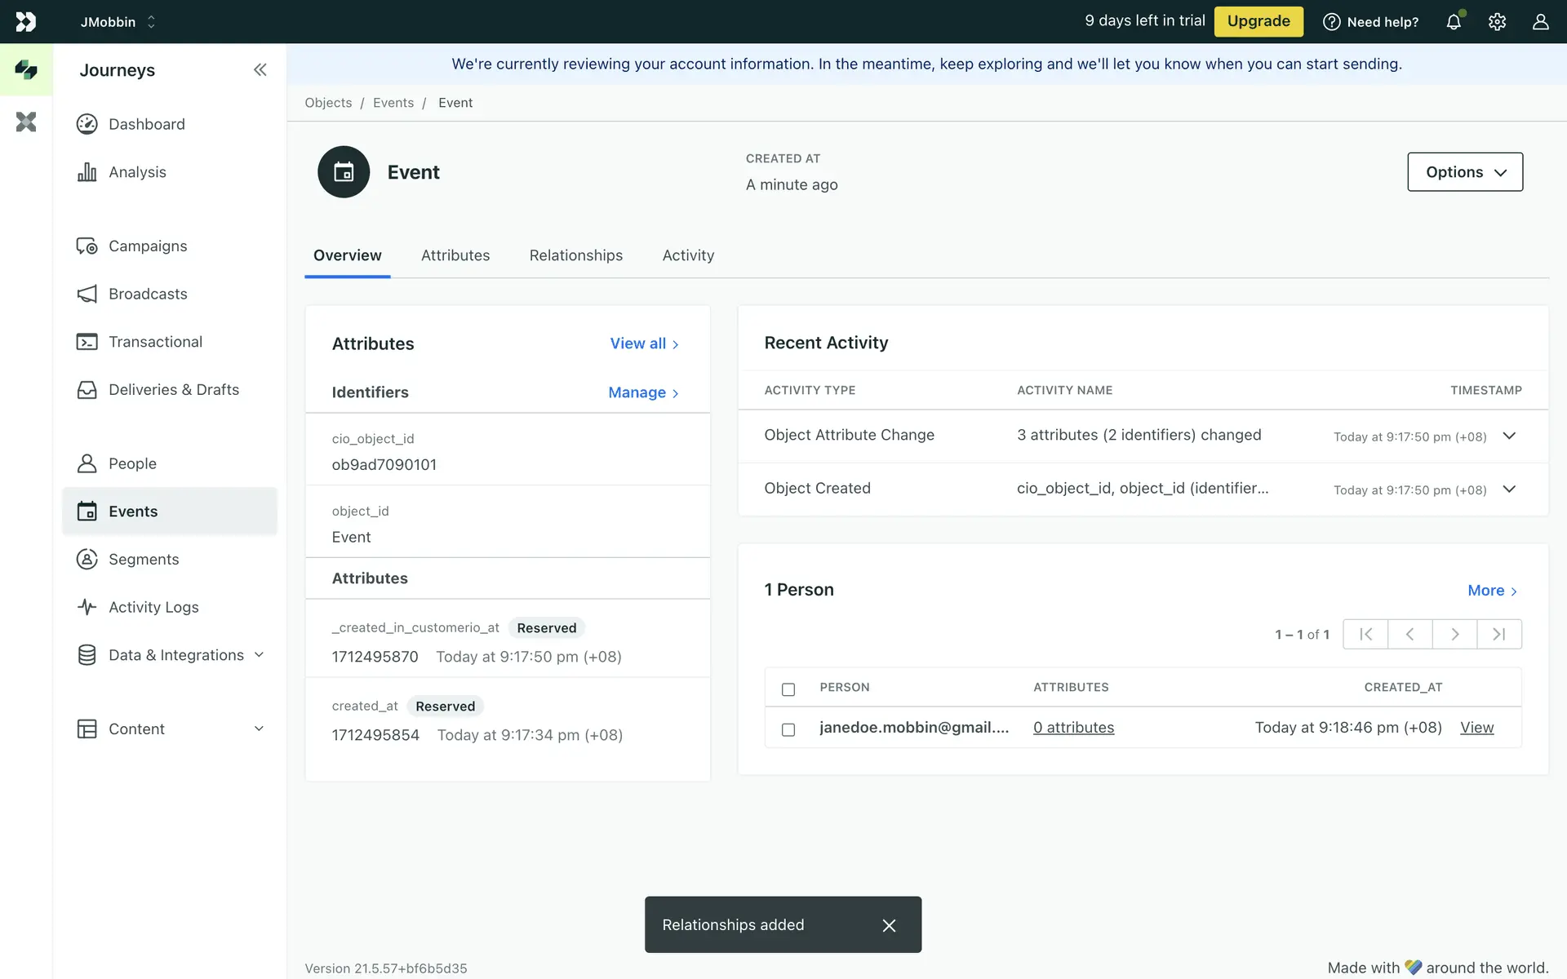The width and height of the screenshot is (1567, 979).
Task: Select the janedoe.mobbin@gmail row checkbox
Action: (788, 729)
